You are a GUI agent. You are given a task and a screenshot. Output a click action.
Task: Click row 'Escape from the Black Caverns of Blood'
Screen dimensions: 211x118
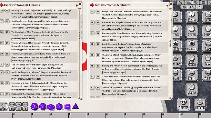click(x=129, y=15)
